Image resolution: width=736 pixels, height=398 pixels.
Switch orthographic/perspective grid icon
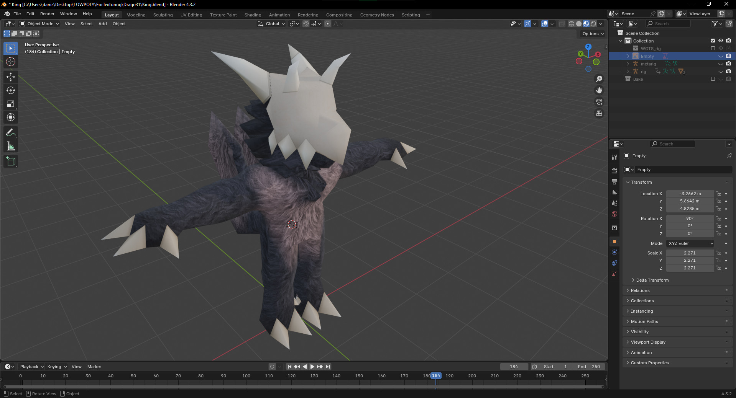point(599,113)
